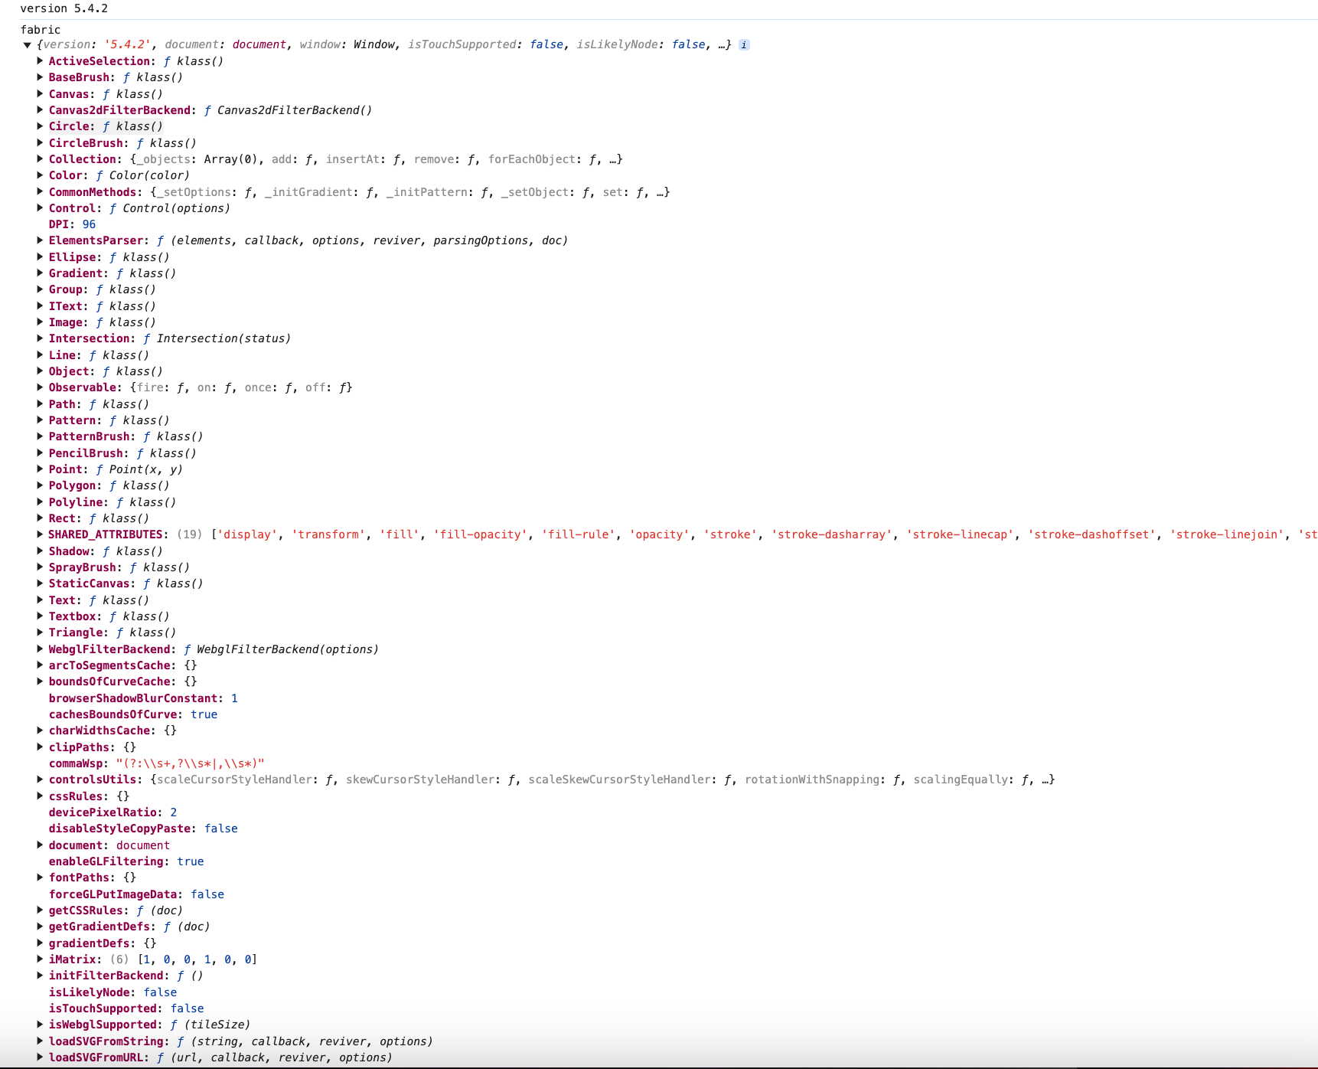Image resolution: width=1318 pixels, height=1069 pixels.
Task: Expand the Collection object
Action: tap(40, 159)
